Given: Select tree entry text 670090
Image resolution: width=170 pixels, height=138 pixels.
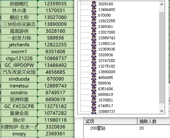Looking at the screenshot, I should pos(104,15).
